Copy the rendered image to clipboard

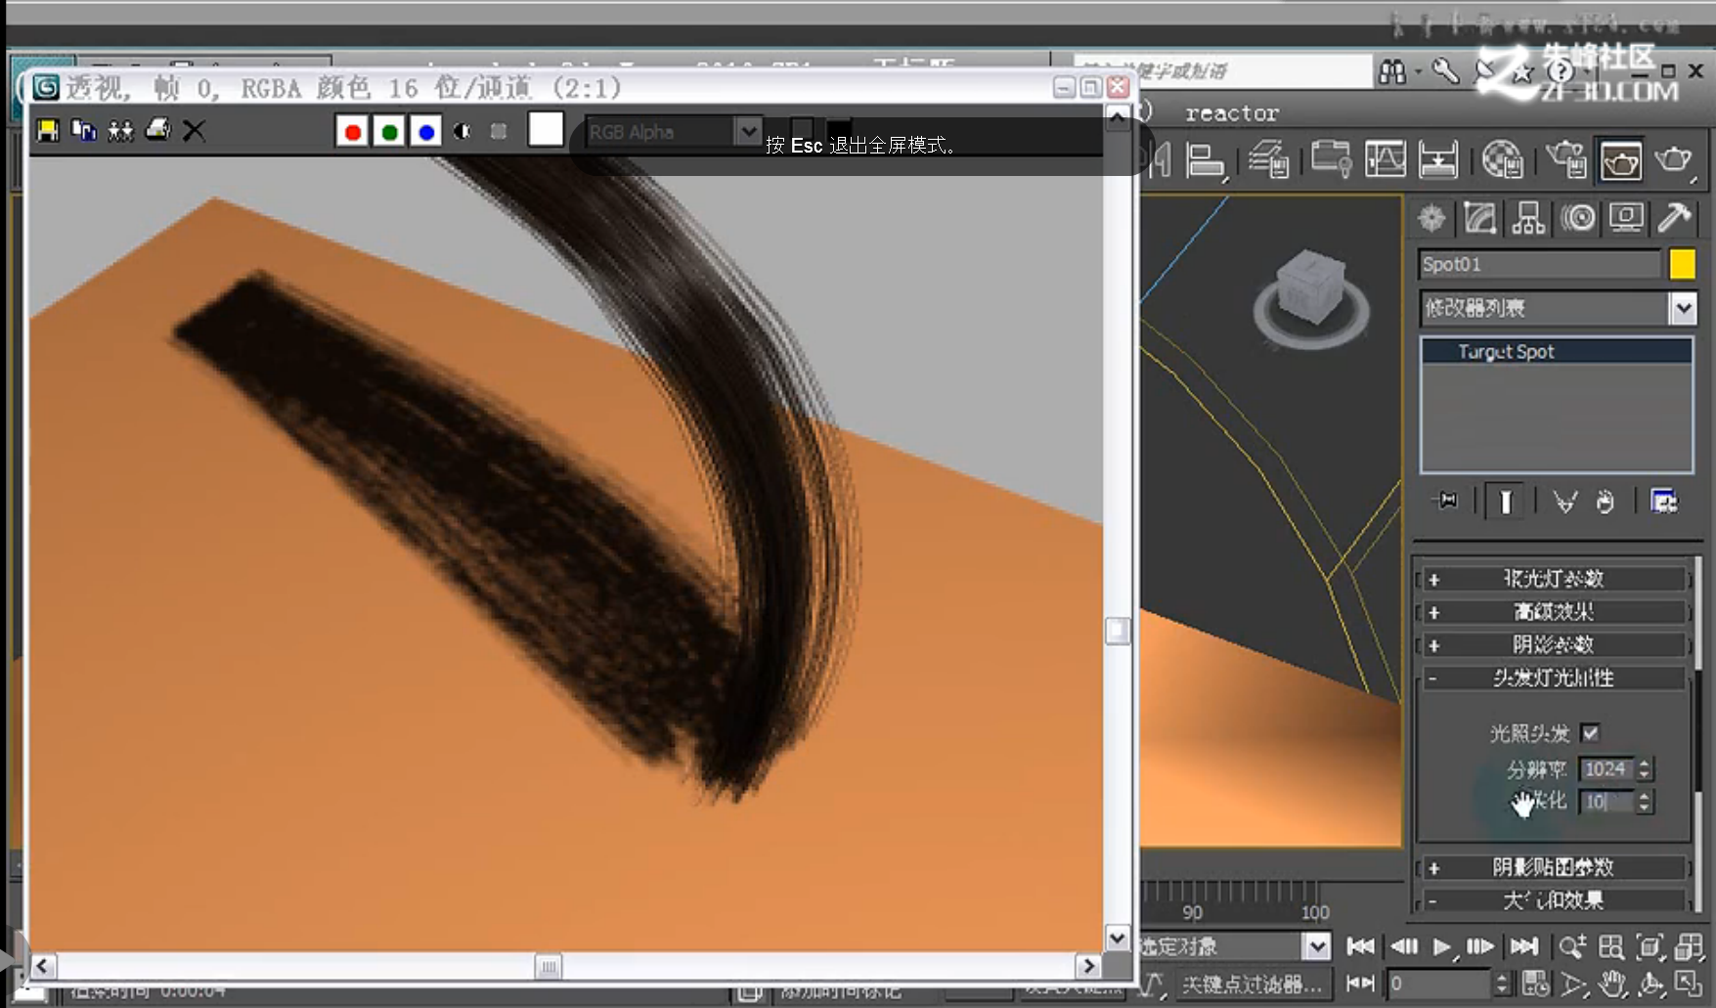[84, 130]
